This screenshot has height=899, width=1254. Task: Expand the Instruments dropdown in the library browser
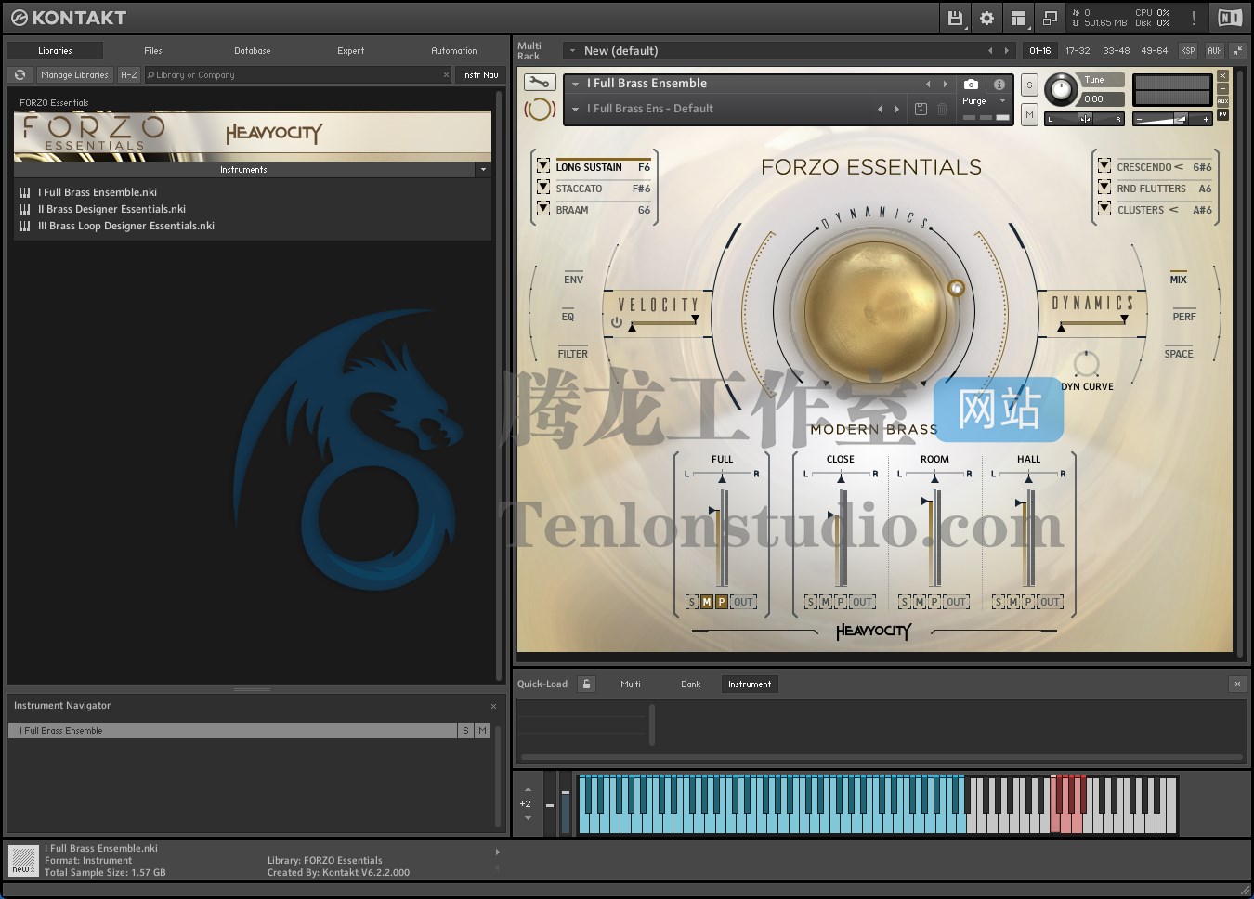(483, 170)
